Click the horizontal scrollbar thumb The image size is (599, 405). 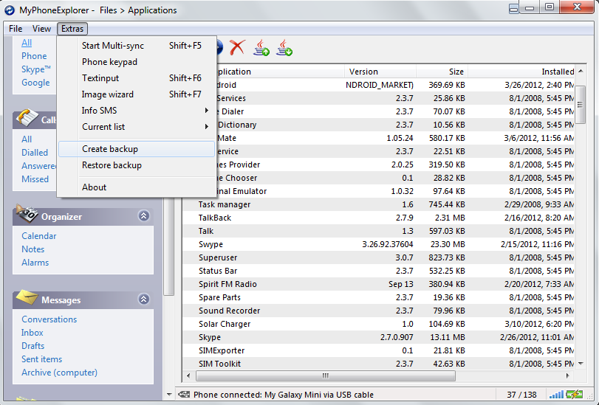326,375
